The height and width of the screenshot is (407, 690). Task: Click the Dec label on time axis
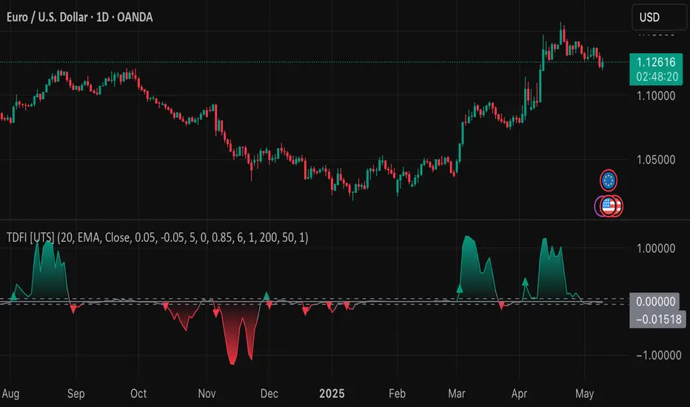pyautogui.click(x=269, y=394)
